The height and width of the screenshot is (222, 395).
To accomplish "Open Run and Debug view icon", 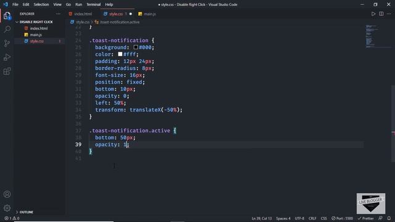I will point(7,57).
